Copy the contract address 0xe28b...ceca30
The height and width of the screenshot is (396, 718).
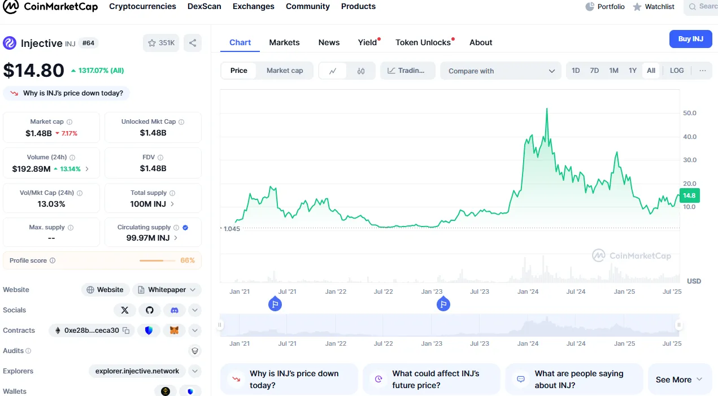point(126,330)
